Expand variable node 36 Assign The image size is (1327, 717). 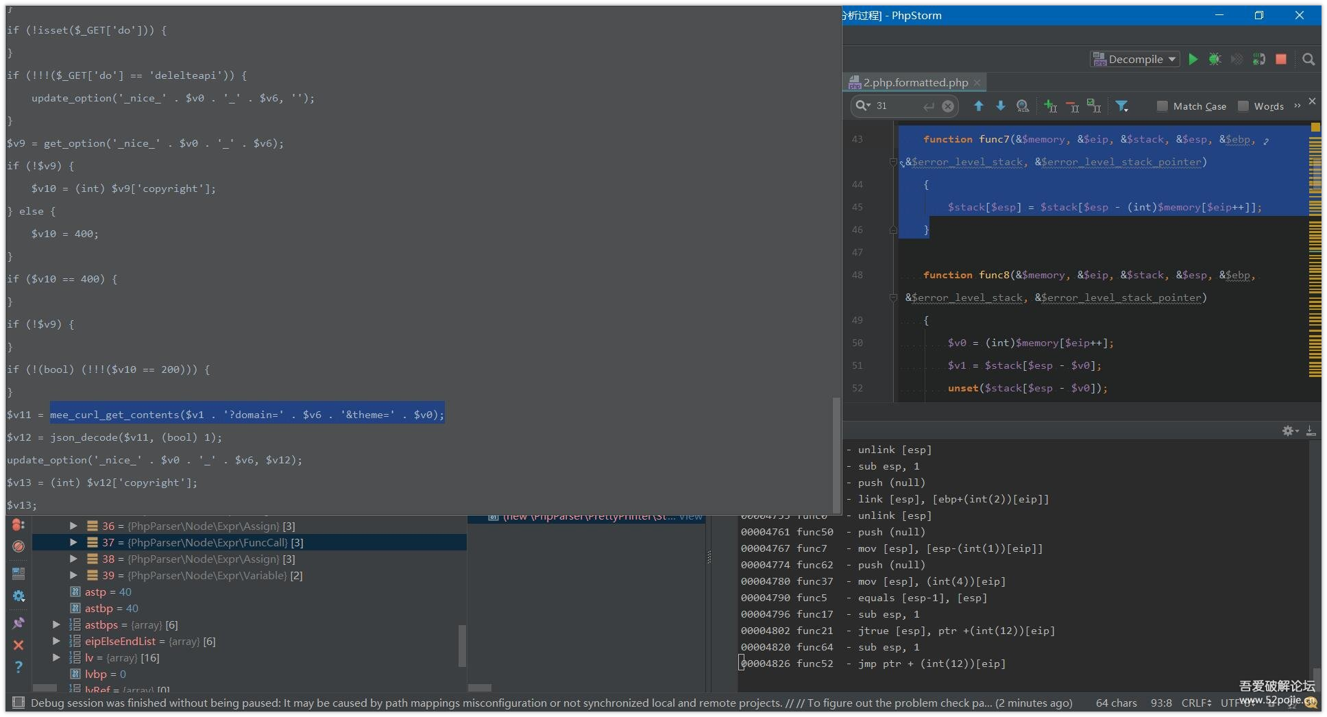pyautogui.click(x=73, y=526)
